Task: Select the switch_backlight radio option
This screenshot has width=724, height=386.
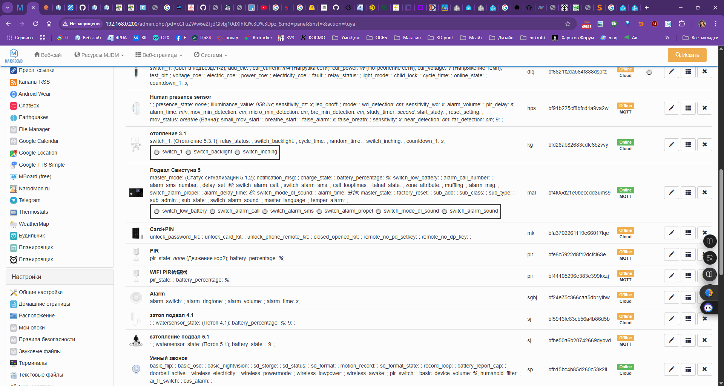Action: click(189, 152)
